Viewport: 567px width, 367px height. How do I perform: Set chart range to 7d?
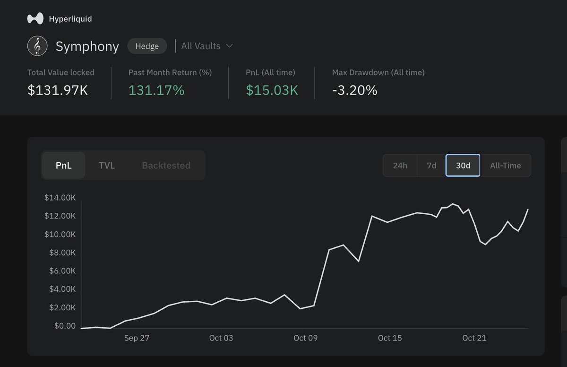(x=431, y=166)
